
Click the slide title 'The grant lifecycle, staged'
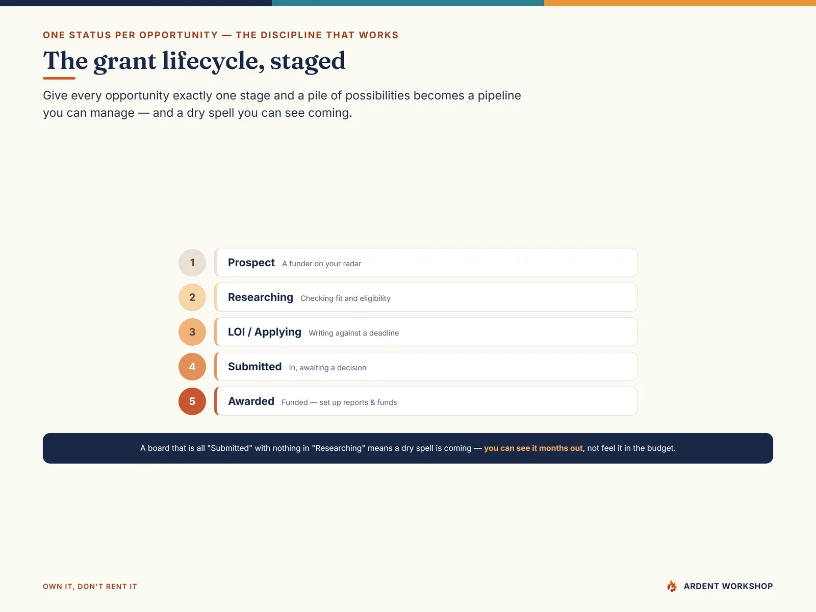(x=194, y=61)
